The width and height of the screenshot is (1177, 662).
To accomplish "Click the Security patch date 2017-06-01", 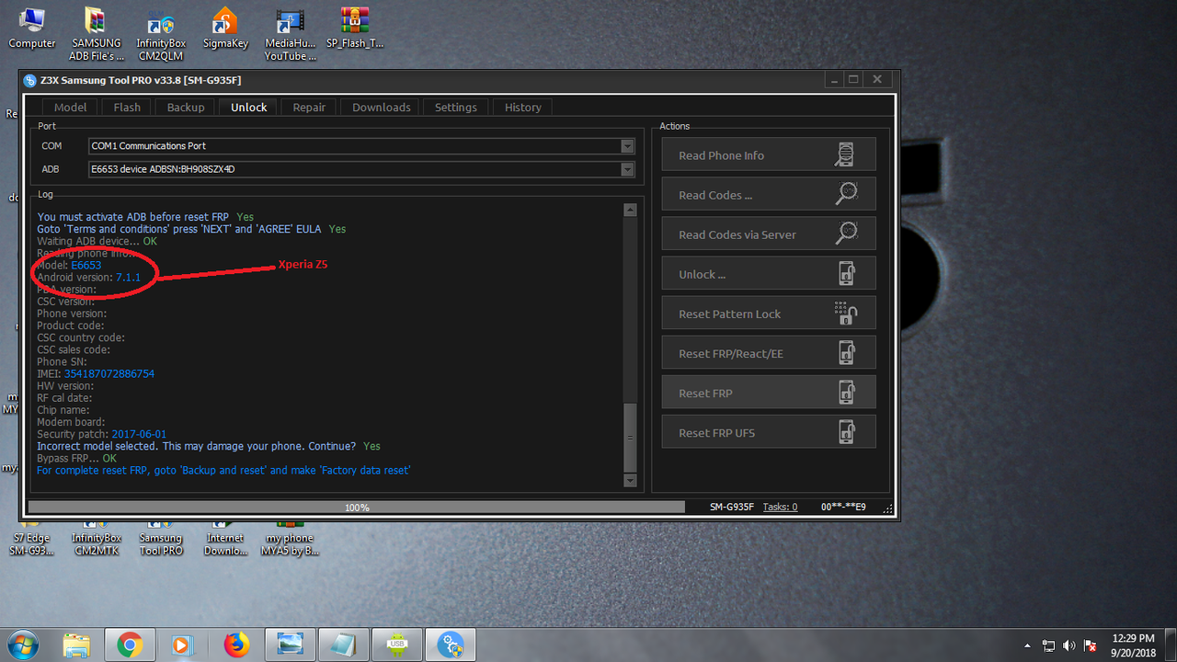I will (139, 434).
